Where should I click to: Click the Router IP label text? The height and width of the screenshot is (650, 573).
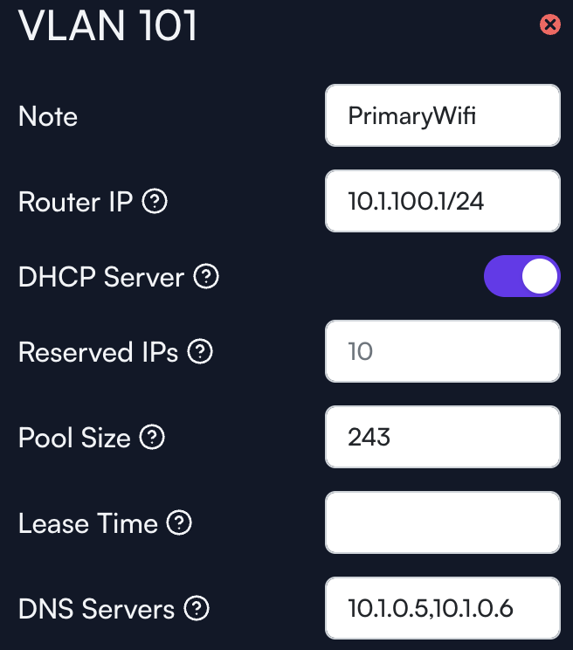pyautogui.click(x=75, y=202)
